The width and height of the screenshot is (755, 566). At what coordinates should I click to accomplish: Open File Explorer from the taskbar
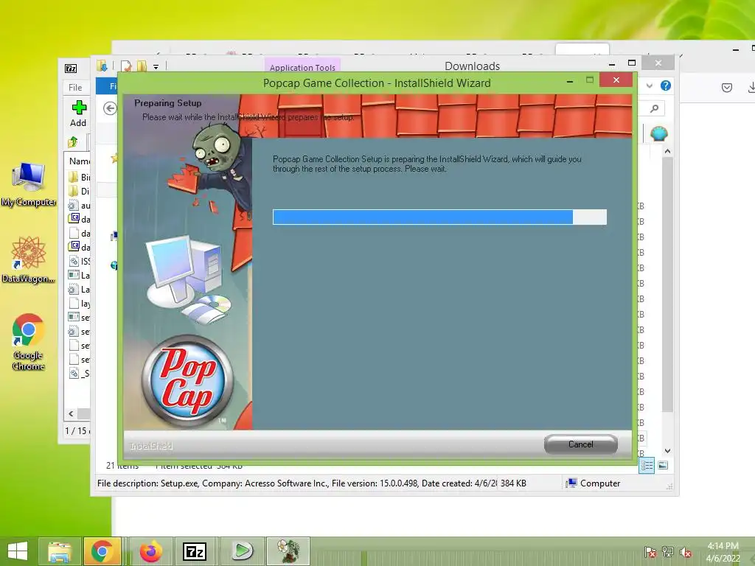[59, 551]
